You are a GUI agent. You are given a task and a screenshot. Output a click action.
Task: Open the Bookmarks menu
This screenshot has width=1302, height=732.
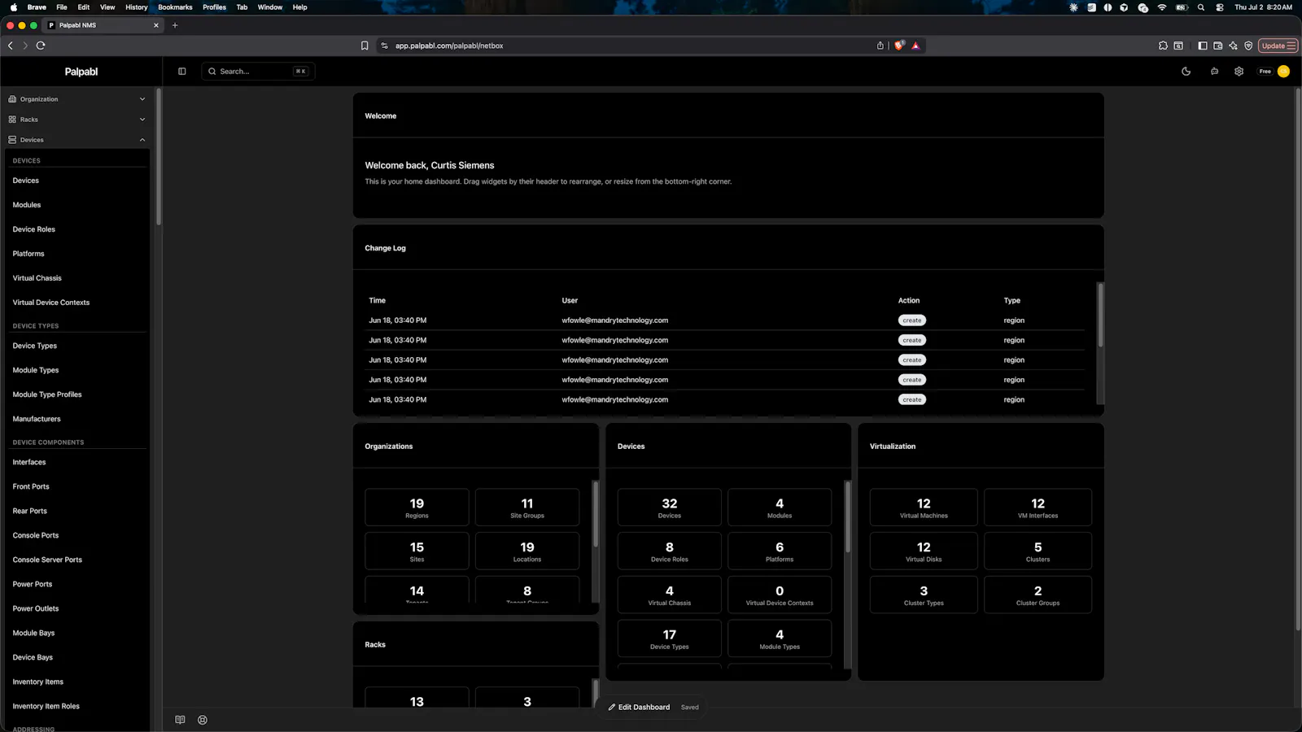coord(175,7)
